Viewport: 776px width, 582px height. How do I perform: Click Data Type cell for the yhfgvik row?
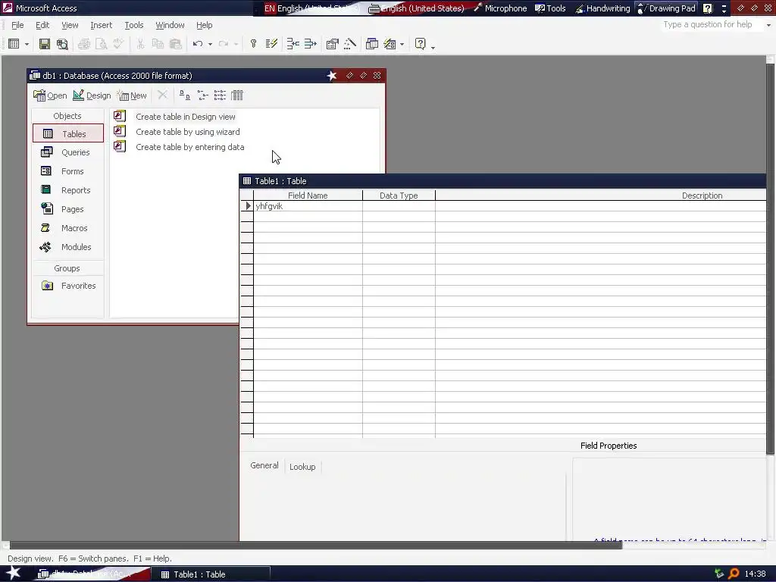[399, 206]
